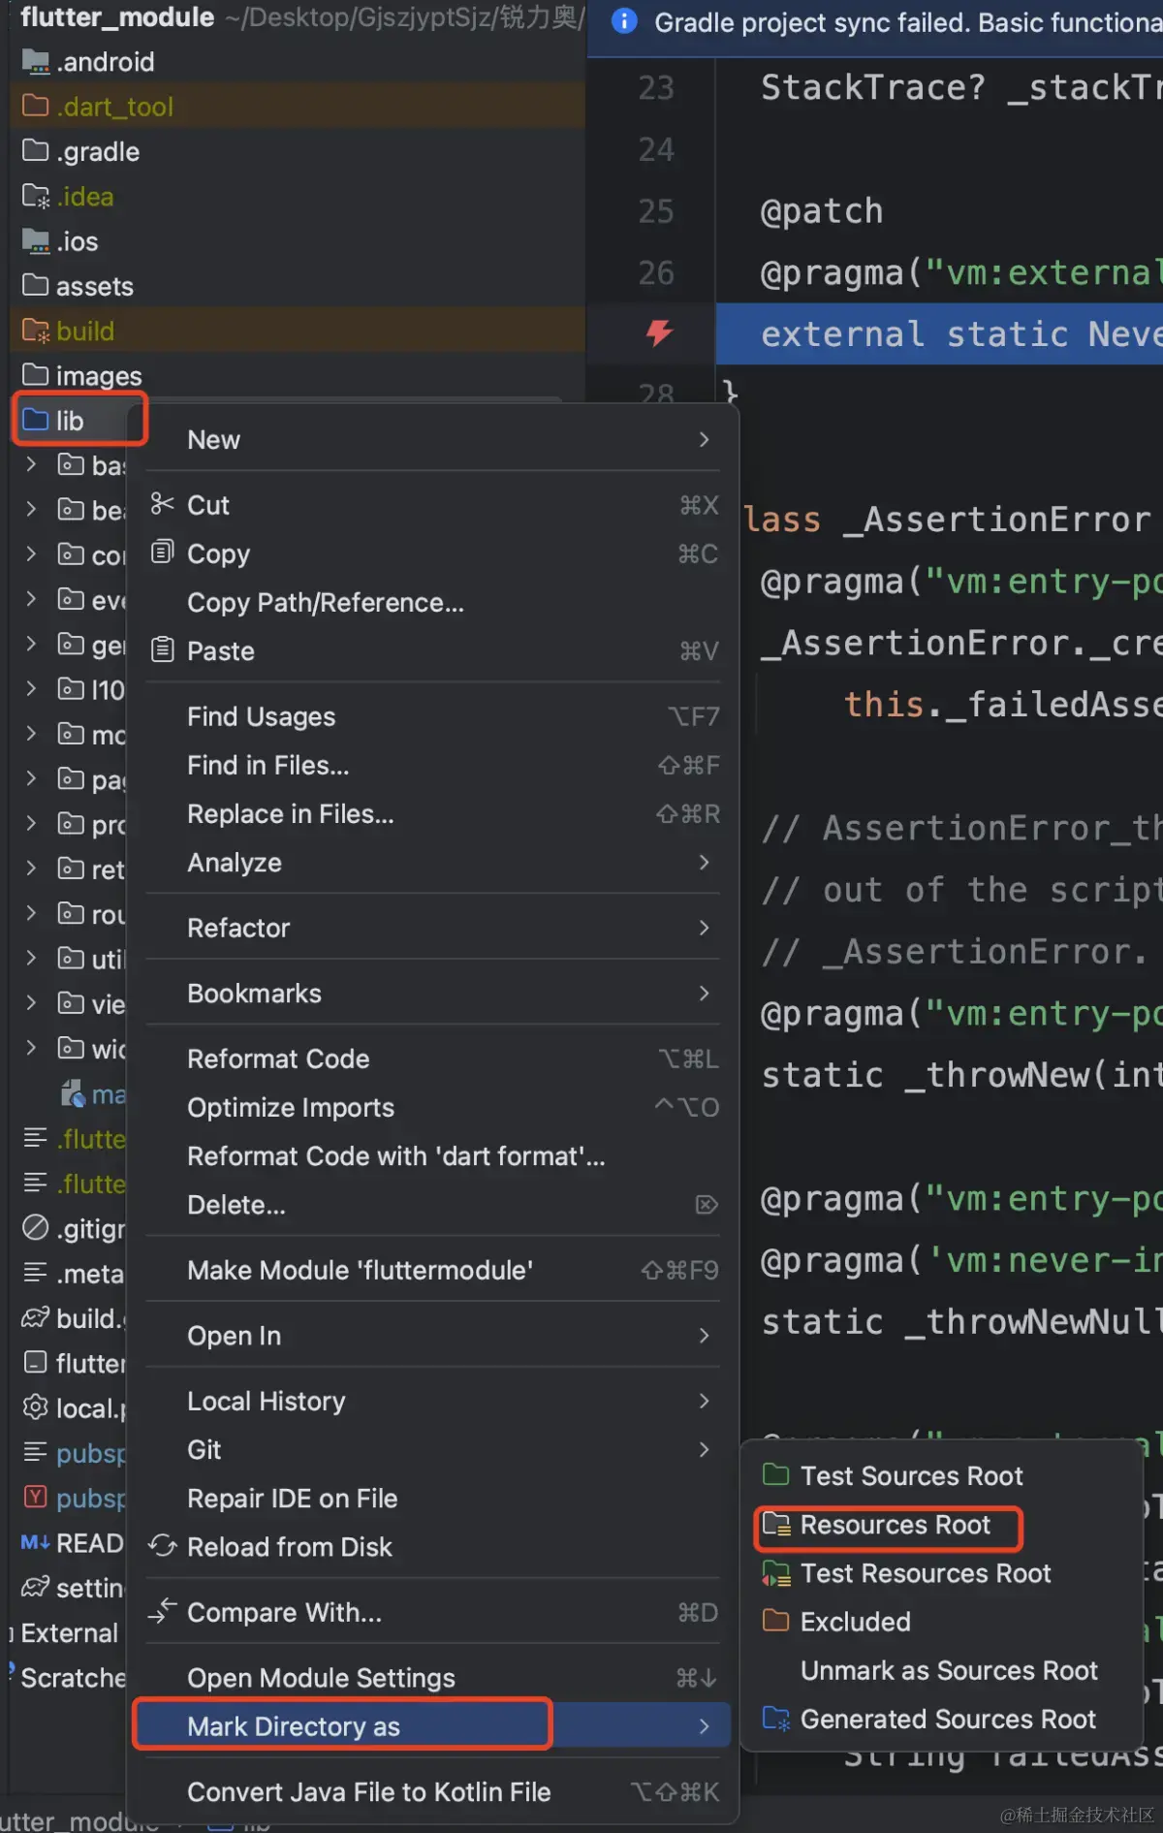This screenshot has height=1833, width=1163.
Task: Expand the Local History submenu arrow
Action: pyautogui.click(x=705, y=1401)
